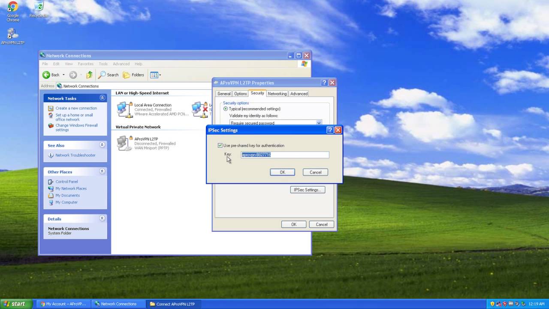549x309 pixels.
Task: Select the partially hidden second LAN connection icon
Action: click(x=199, y=109)
